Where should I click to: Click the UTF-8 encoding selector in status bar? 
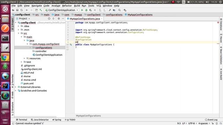click(x=192, y=124)
